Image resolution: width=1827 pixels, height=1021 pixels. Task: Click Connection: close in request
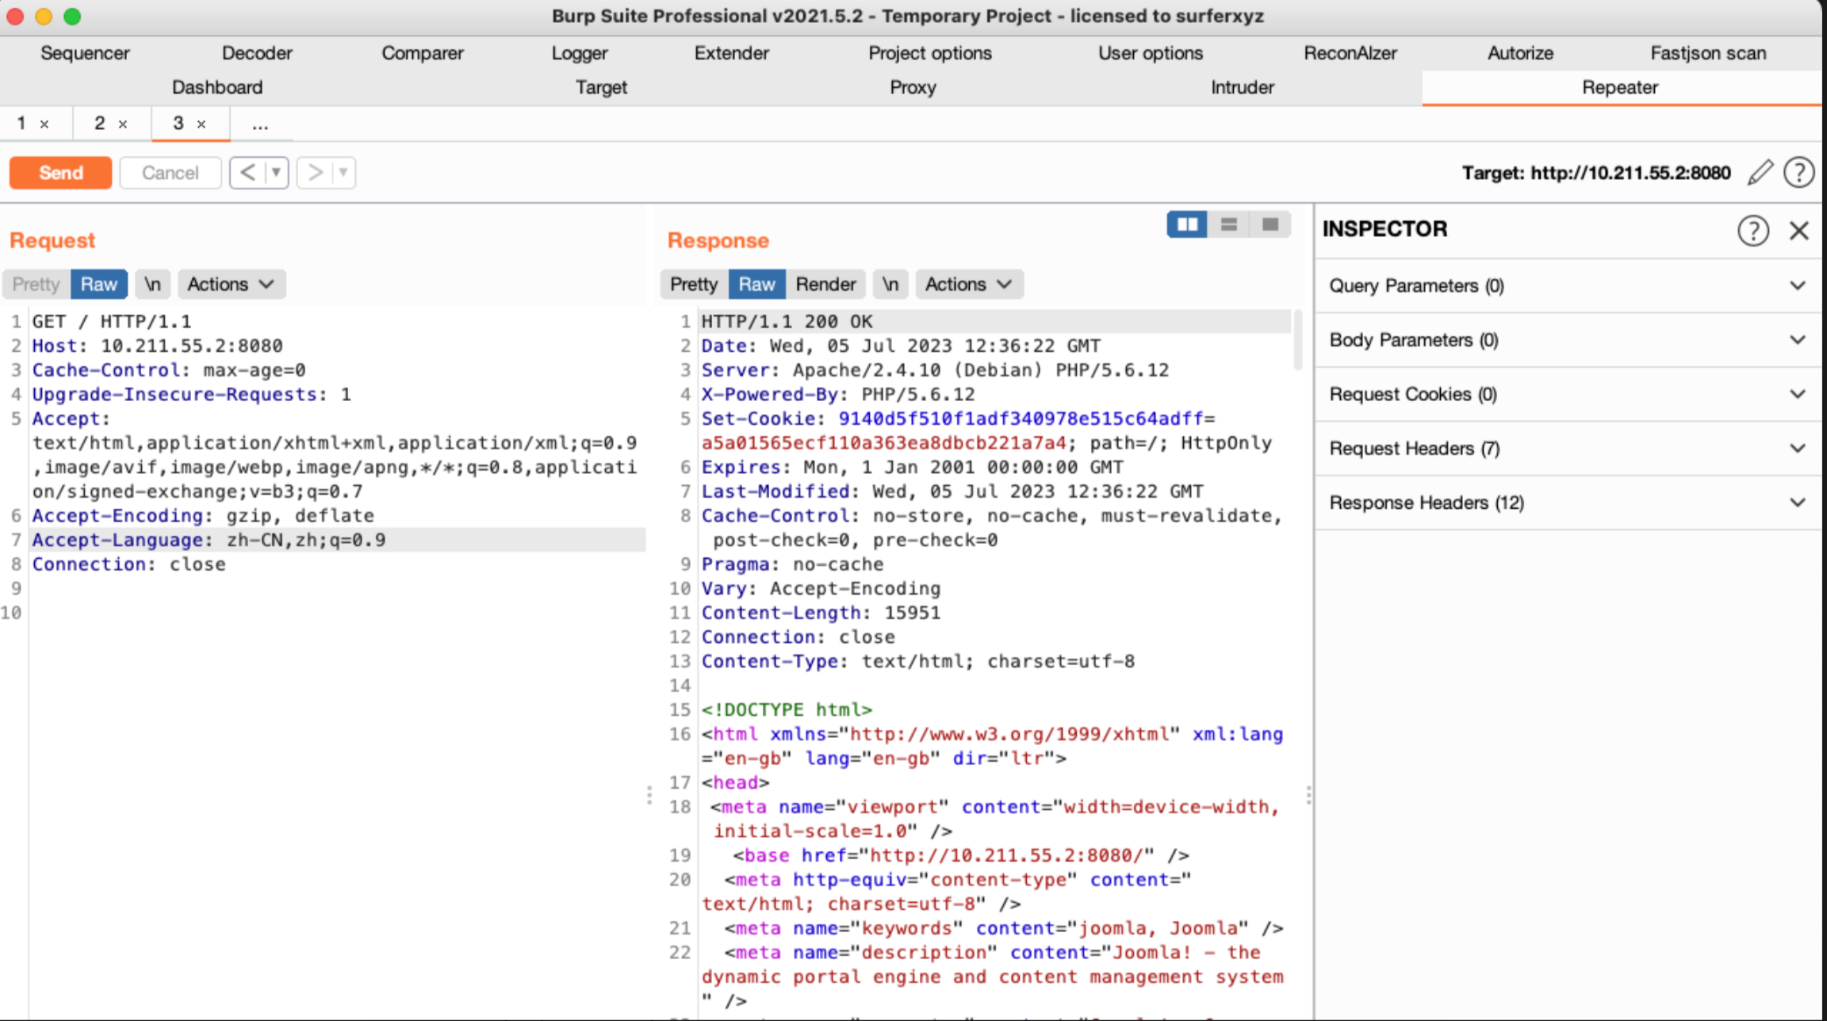pos(128,565)
